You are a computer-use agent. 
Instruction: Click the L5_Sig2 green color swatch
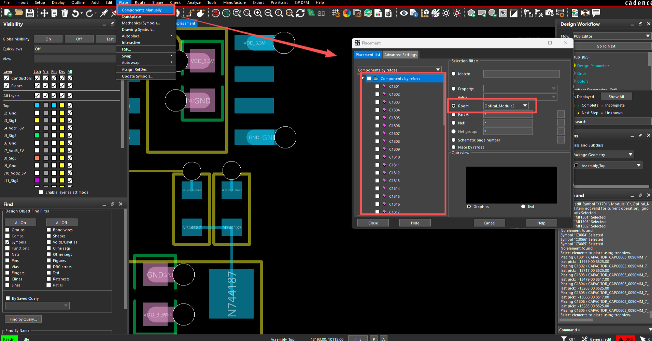(37, 136)
